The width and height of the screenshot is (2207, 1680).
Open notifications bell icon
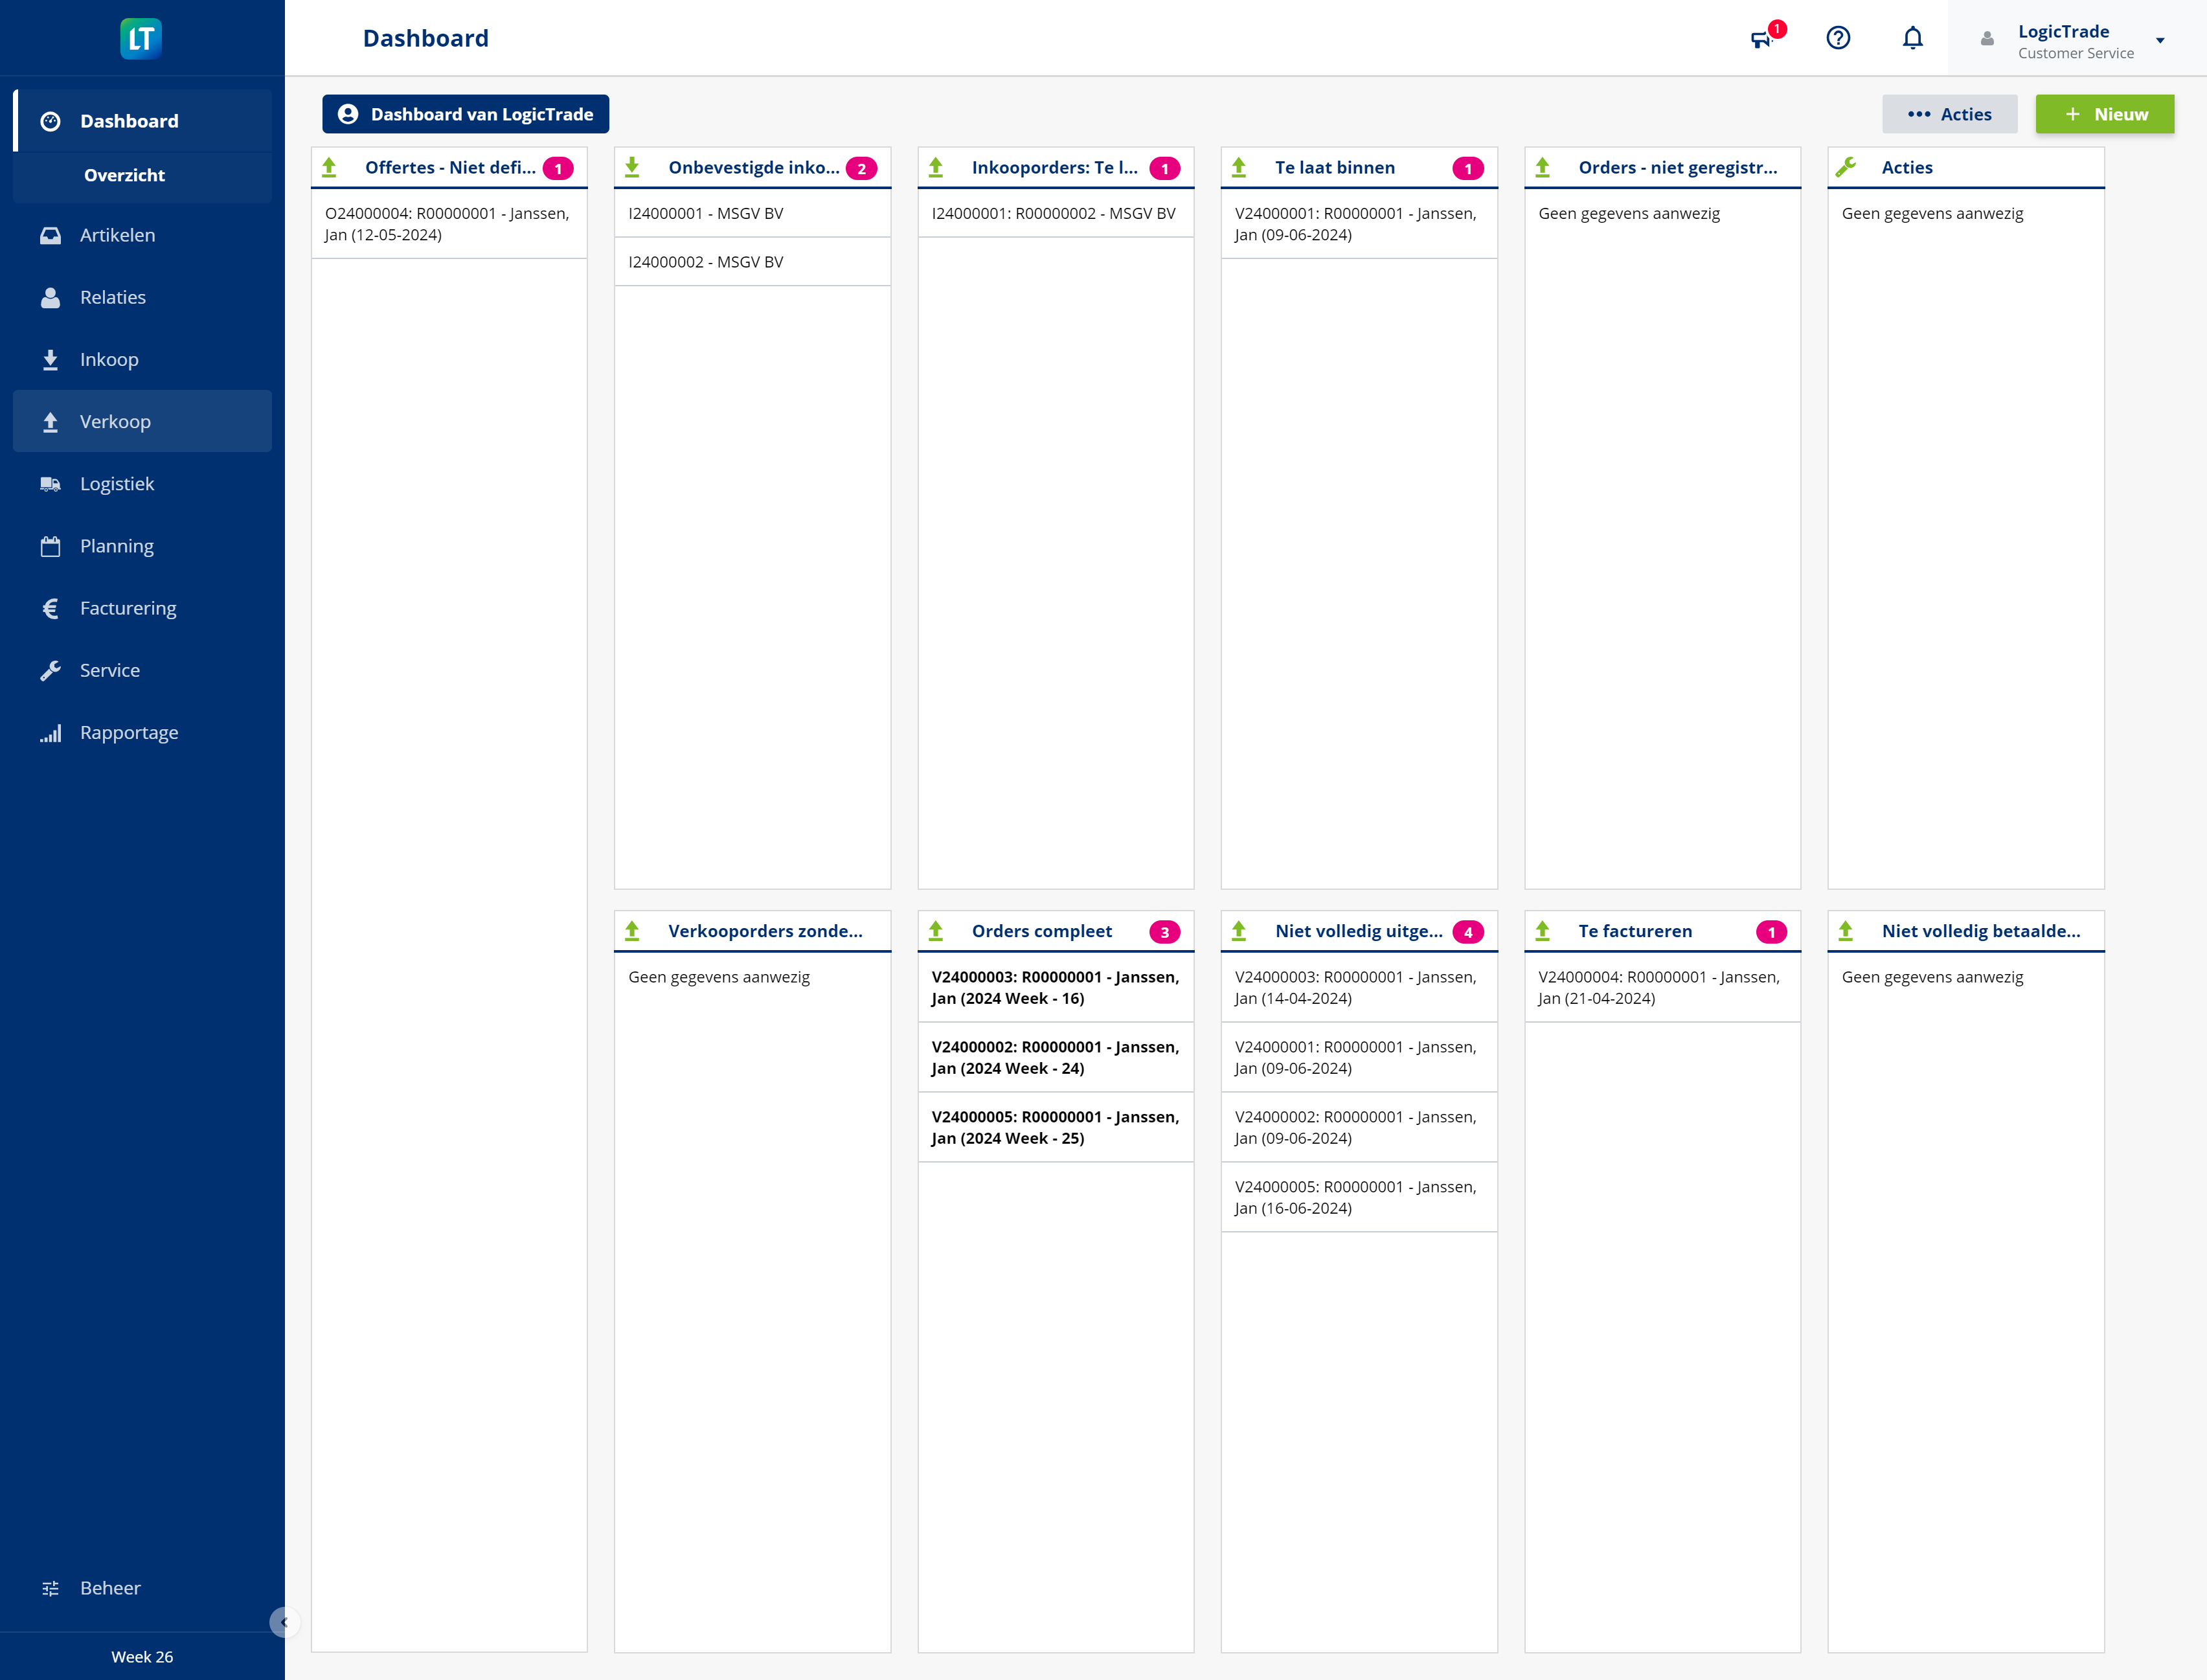tap(1912, 38)
